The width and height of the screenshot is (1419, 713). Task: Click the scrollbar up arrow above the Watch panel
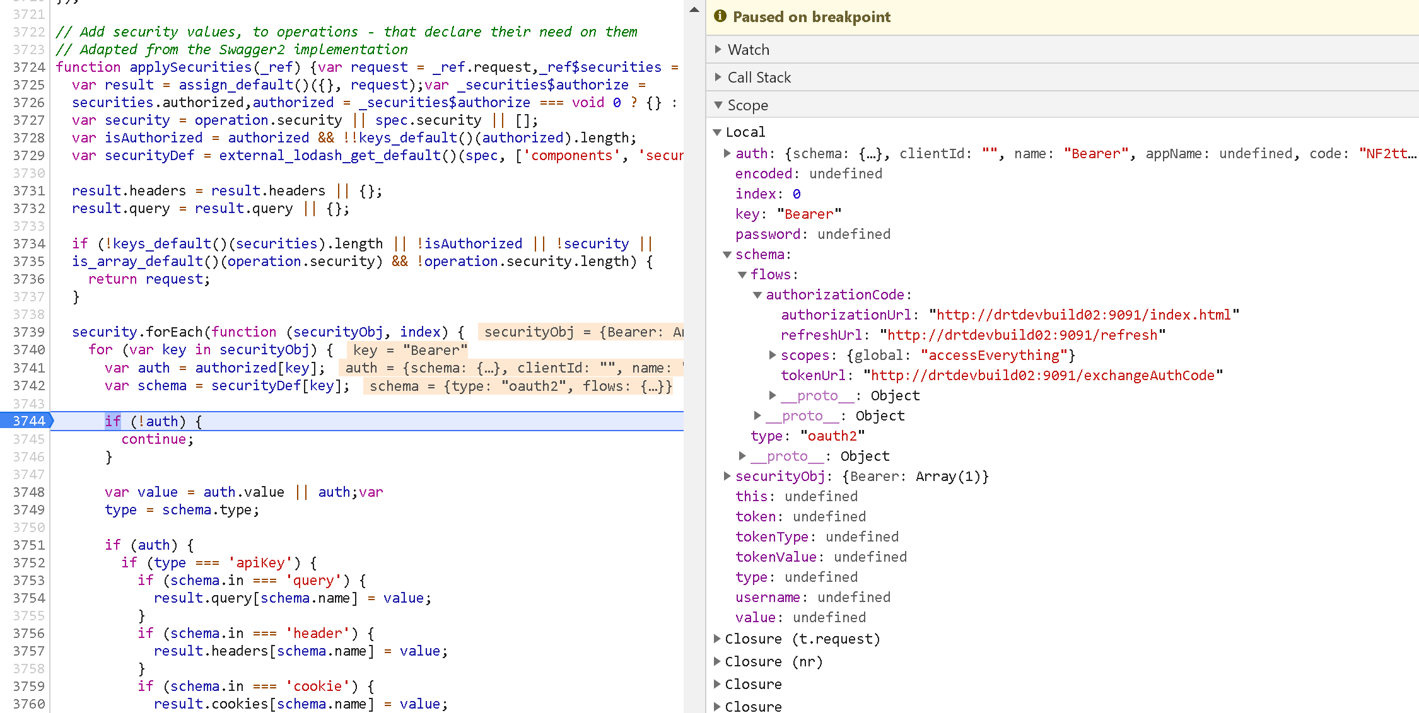pyautogui.click(x=694, y=10)
